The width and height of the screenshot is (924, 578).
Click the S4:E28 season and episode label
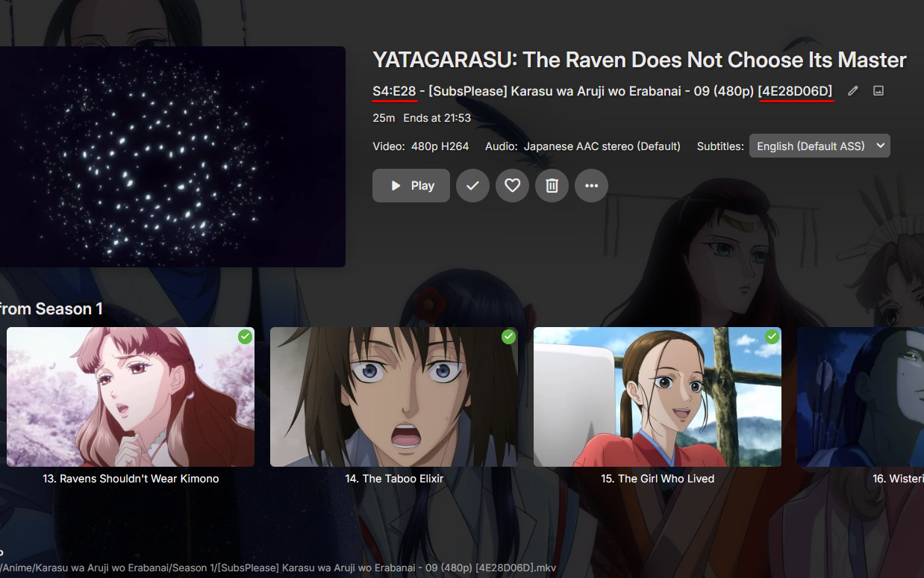coord(394,91)
